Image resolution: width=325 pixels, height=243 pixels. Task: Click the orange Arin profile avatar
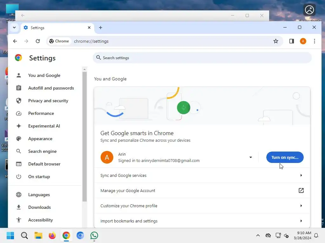pyautogui.click(x=107, y=158)
